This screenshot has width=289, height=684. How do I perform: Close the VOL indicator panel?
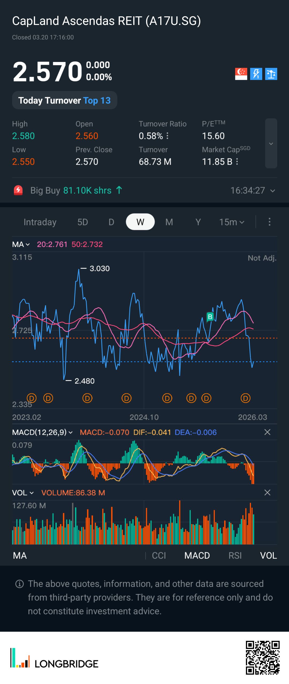click(x=267, y=492)
